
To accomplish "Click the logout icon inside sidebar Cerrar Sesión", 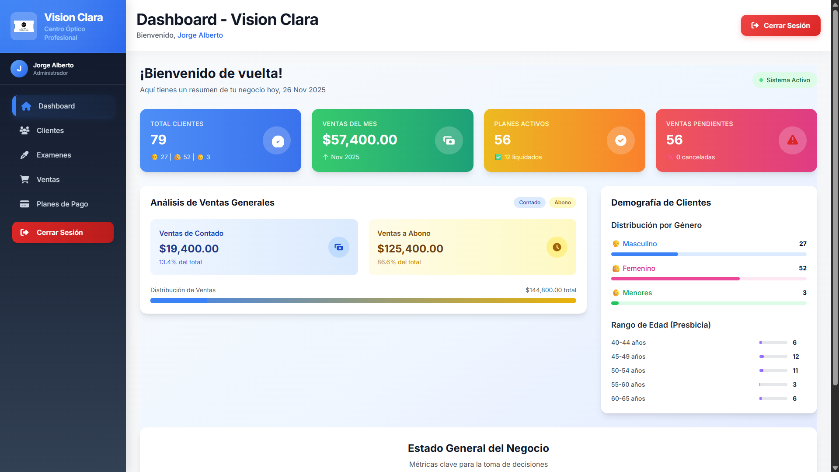I will point(25,232).
